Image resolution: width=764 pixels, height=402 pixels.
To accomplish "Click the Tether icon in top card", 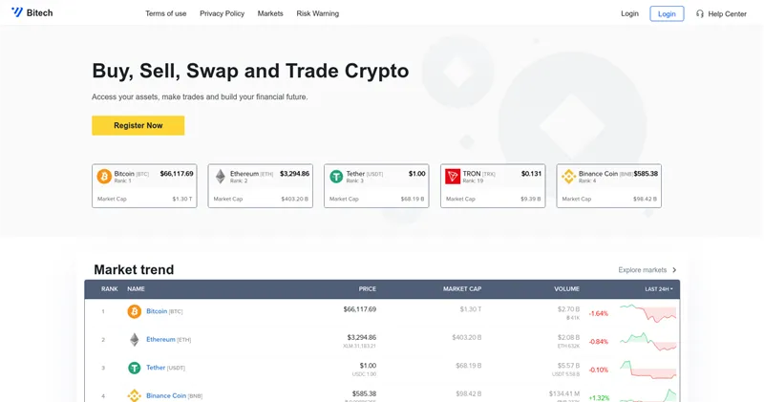I will (x=336, y=177).
